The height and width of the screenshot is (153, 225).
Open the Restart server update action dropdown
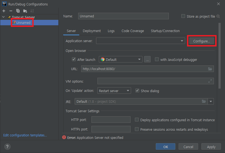114,91
